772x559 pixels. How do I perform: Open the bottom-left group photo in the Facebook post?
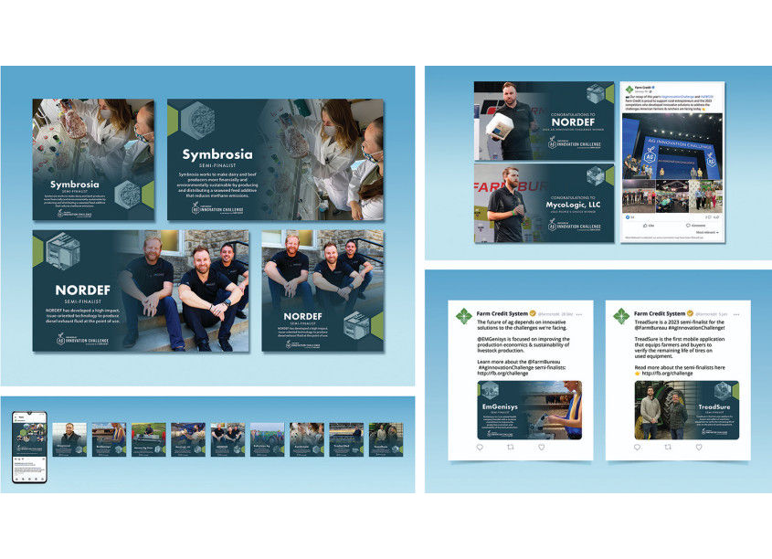(x=639, y=196)
